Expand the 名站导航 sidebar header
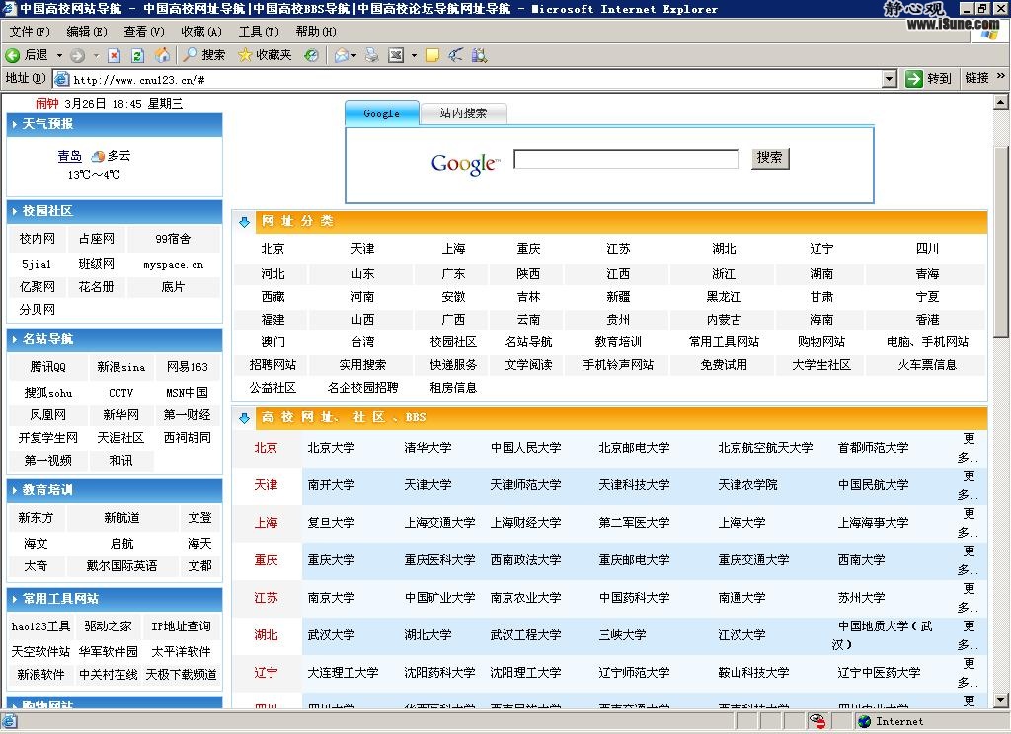The height and width of the screenshot is (734, 1011). 115,339
